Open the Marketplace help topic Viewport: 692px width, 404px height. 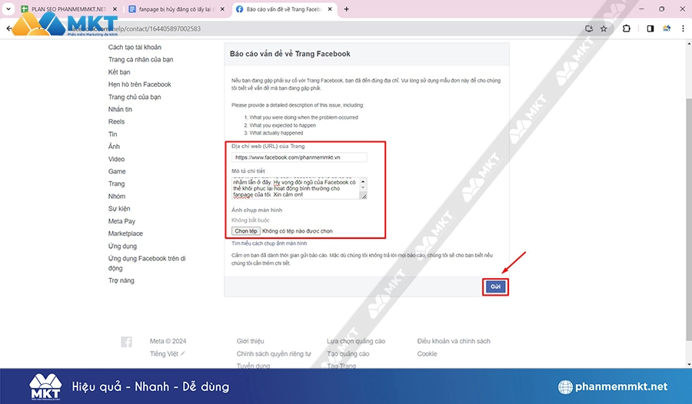click(x=125, y=233)
